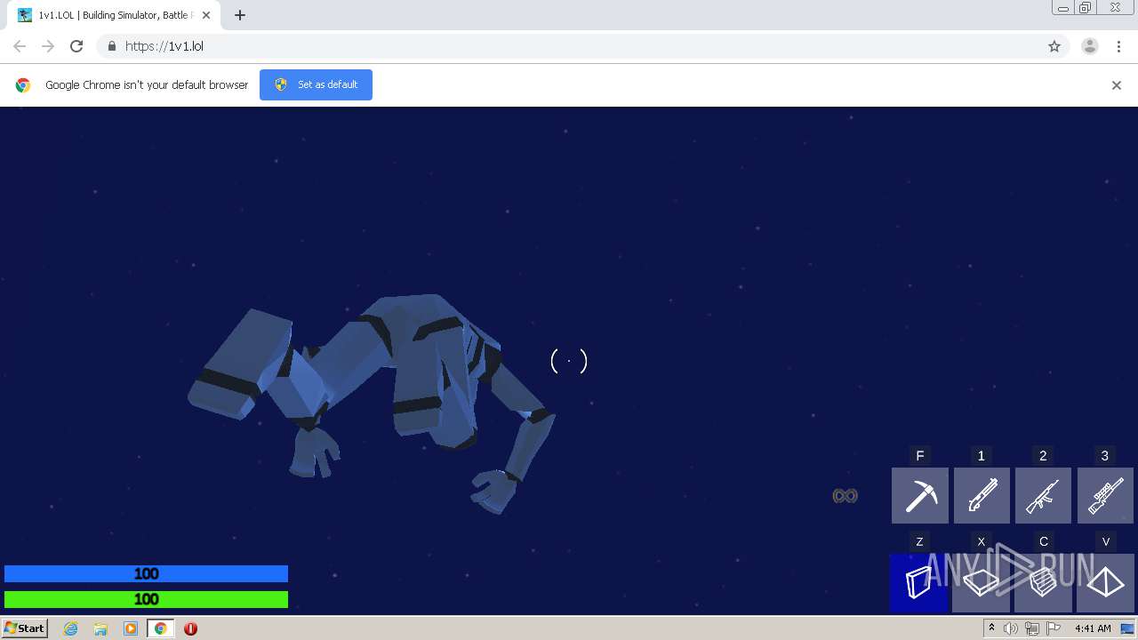The height and width of the screenshot is (640, 1138).
Task: Open the Windows Start menu
Action: (25, 628)
